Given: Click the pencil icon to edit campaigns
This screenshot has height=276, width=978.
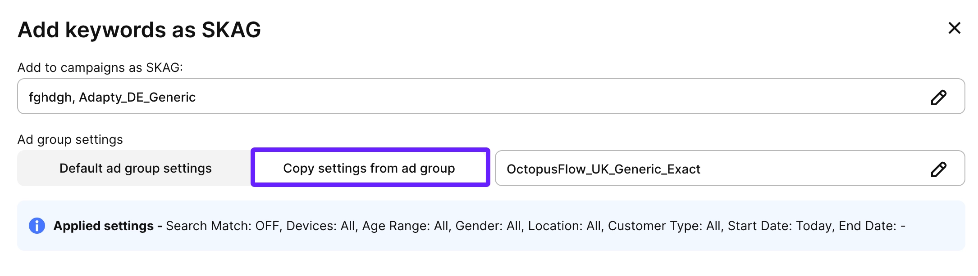Looking at the screenshot, I should click(938, 97).
